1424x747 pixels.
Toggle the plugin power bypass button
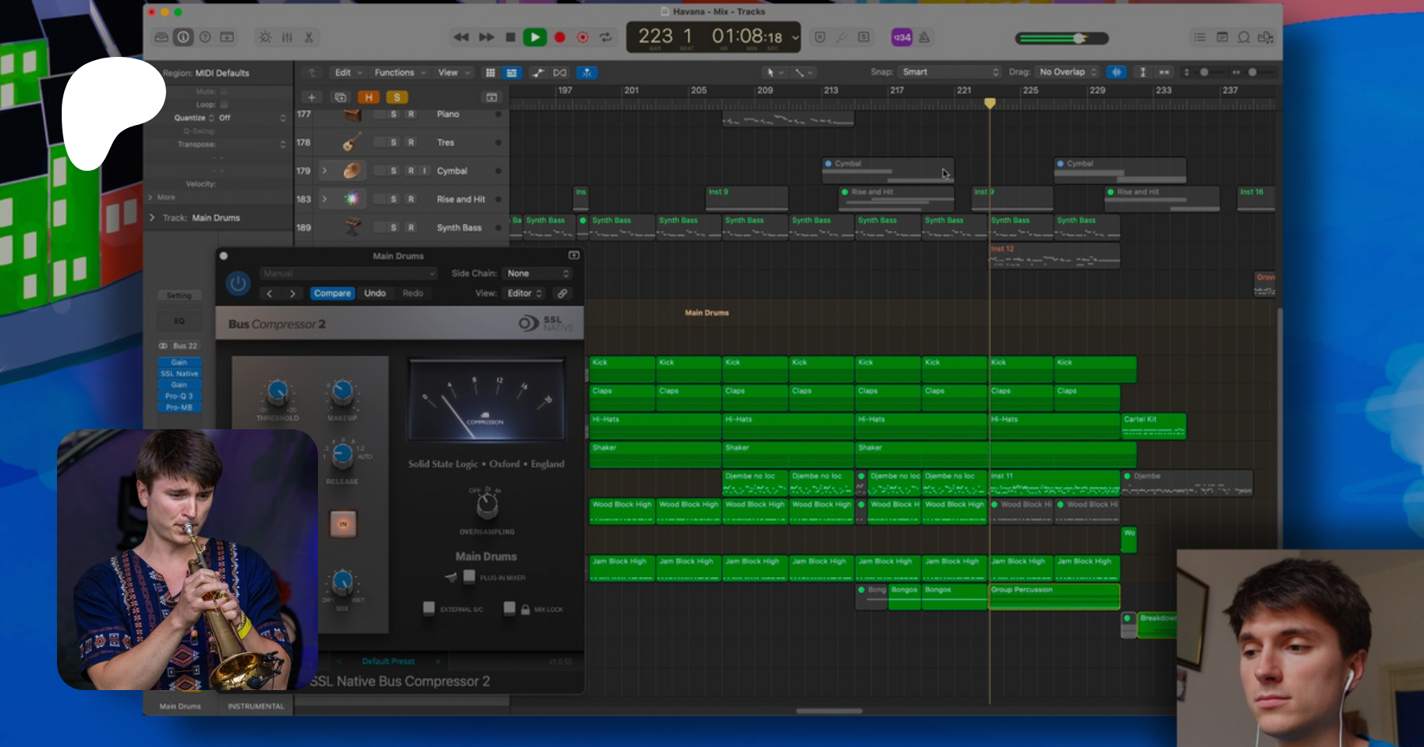(x=238, y=283)
